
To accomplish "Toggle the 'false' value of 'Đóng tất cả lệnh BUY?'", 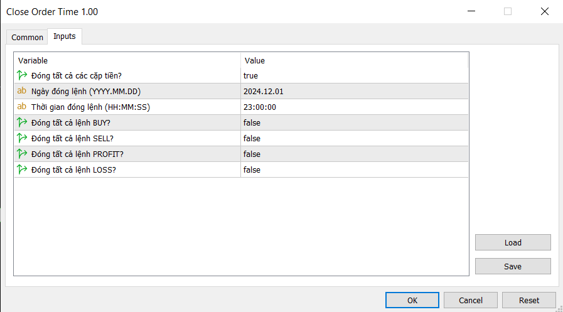I will (252, 122).
